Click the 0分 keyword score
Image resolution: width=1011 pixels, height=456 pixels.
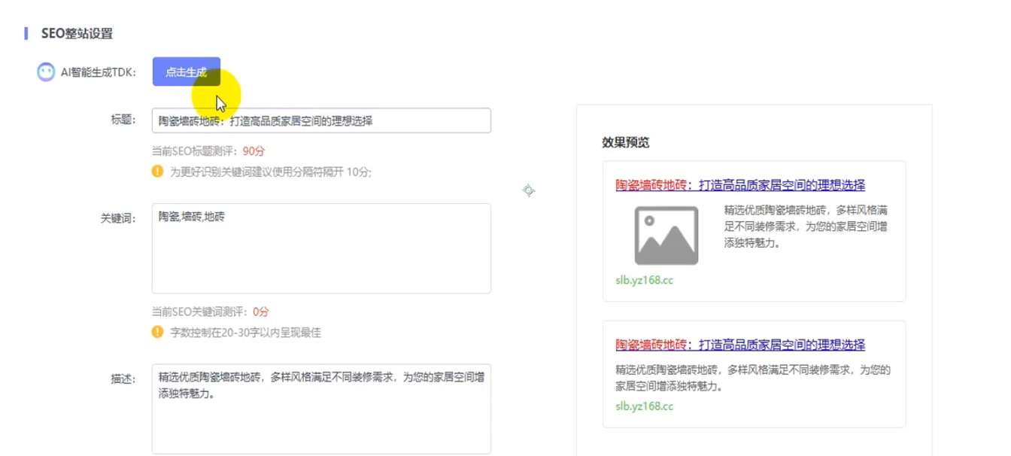pyautogui.click(x=260, y=312)
